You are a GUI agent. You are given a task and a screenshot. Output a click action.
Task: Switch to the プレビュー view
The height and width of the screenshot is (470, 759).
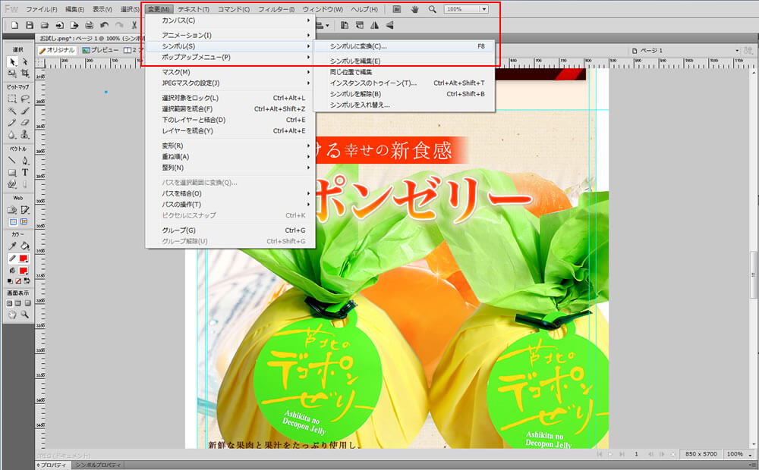point(100,50)
